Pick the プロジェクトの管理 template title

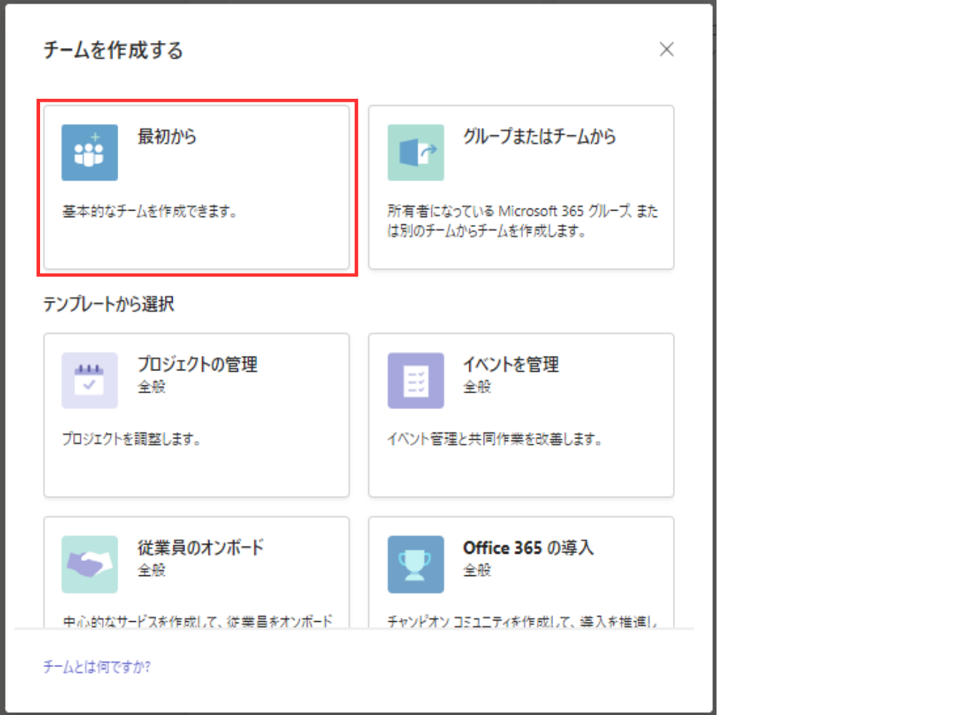point(197,364)
